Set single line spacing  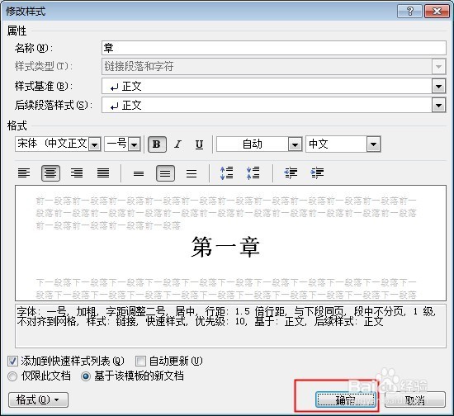coord(139,173)
